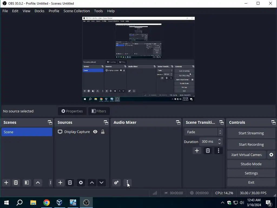Image resolution: width=277 pixels, height=208 pixels.
Task: Open the File menu
Action: 5,11
